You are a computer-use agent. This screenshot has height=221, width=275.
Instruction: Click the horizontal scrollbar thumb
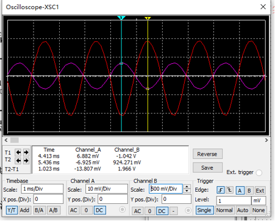click(x=15, y=140)
